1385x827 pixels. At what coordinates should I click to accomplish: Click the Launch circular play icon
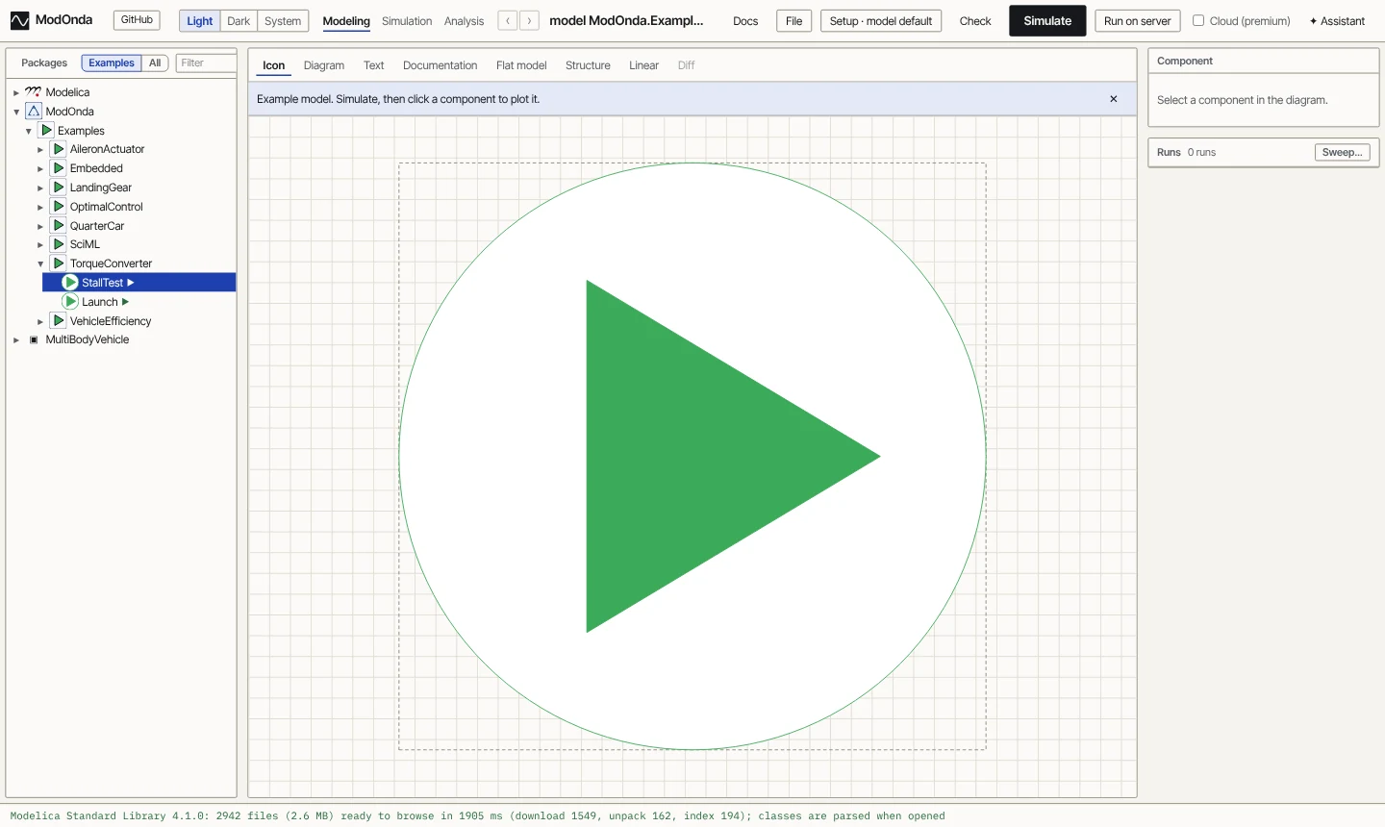click(x=70, y=302)
